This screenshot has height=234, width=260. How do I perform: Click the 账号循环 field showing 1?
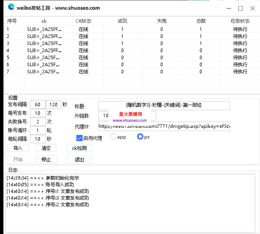pyautogui.click(x=38, y=130)
